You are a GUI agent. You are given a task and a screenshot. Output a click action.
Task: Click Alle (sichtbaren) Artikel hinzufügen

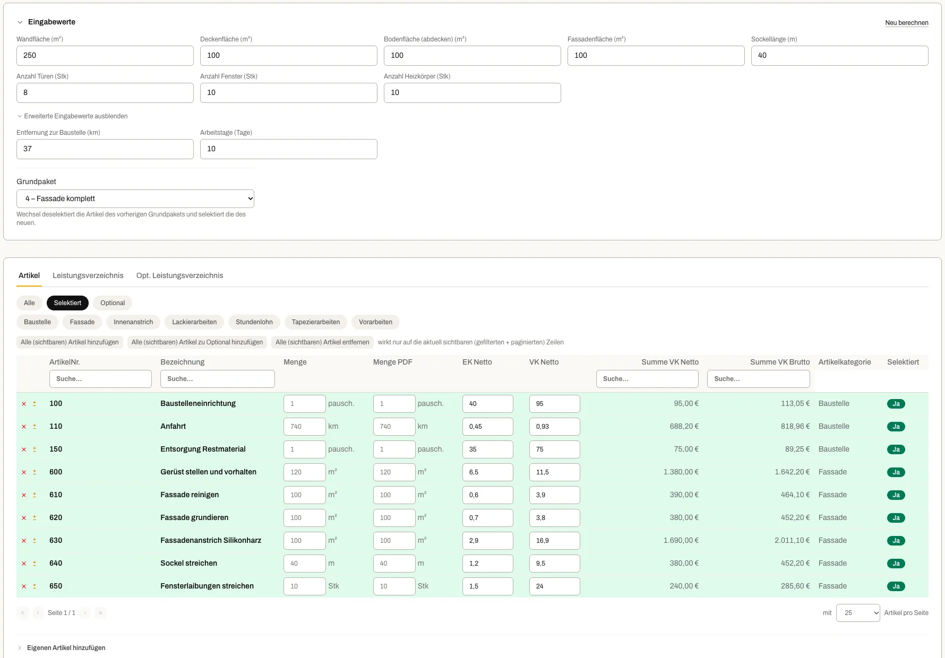click(70, 342)
